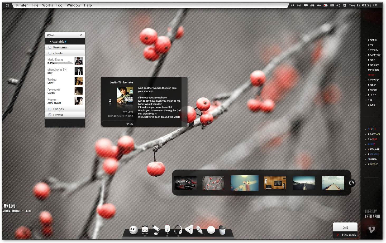
Task: Click the speech bubble menu bar icon
Action: point(306,5)
